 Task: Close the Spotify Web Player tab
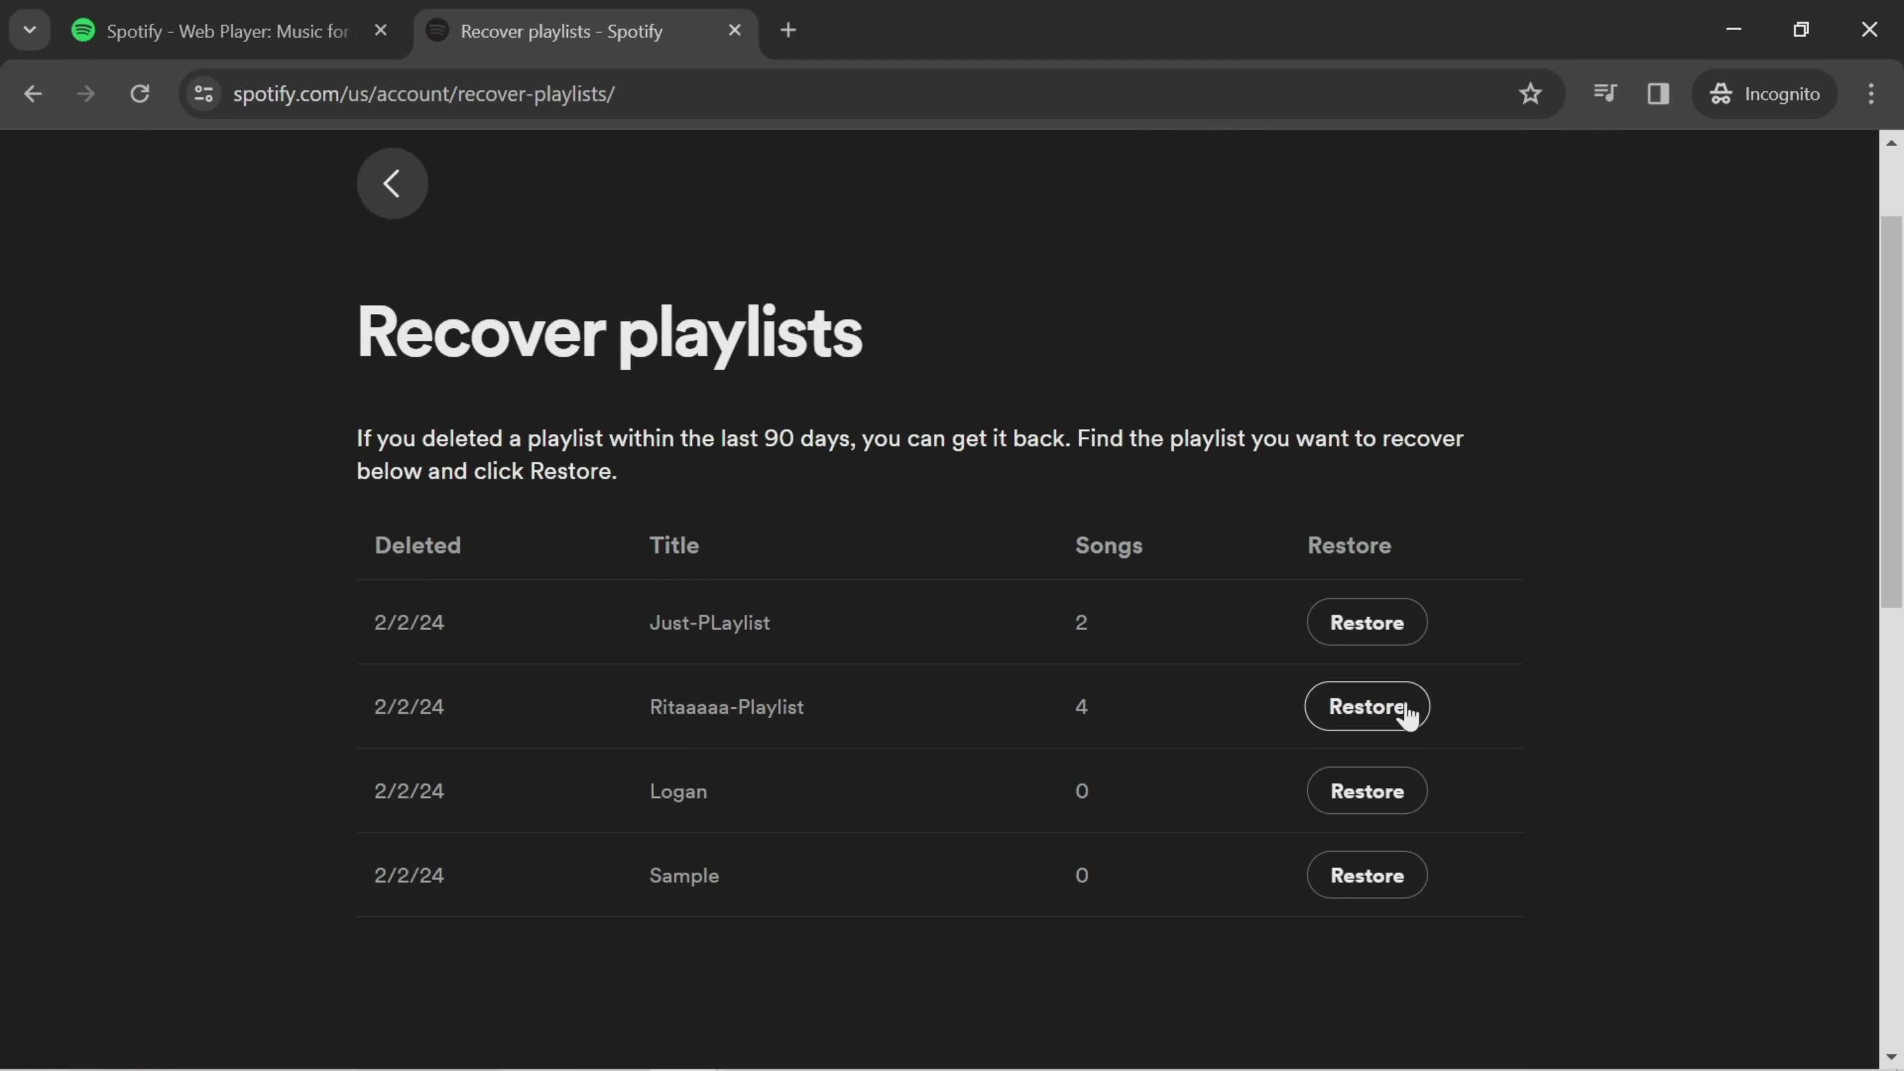[x=381, y=30]
